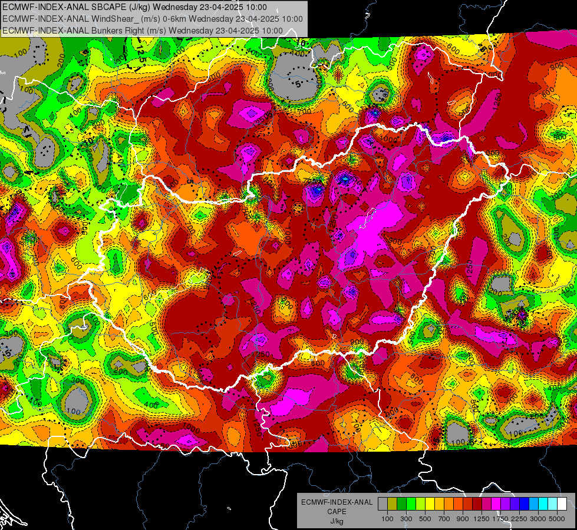Pick the bright green swatch after 300

[x=411, y=503]
